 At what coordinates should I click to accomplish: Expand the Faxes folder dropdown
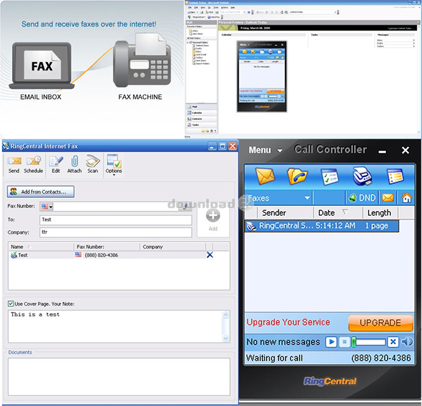point(307,198)
